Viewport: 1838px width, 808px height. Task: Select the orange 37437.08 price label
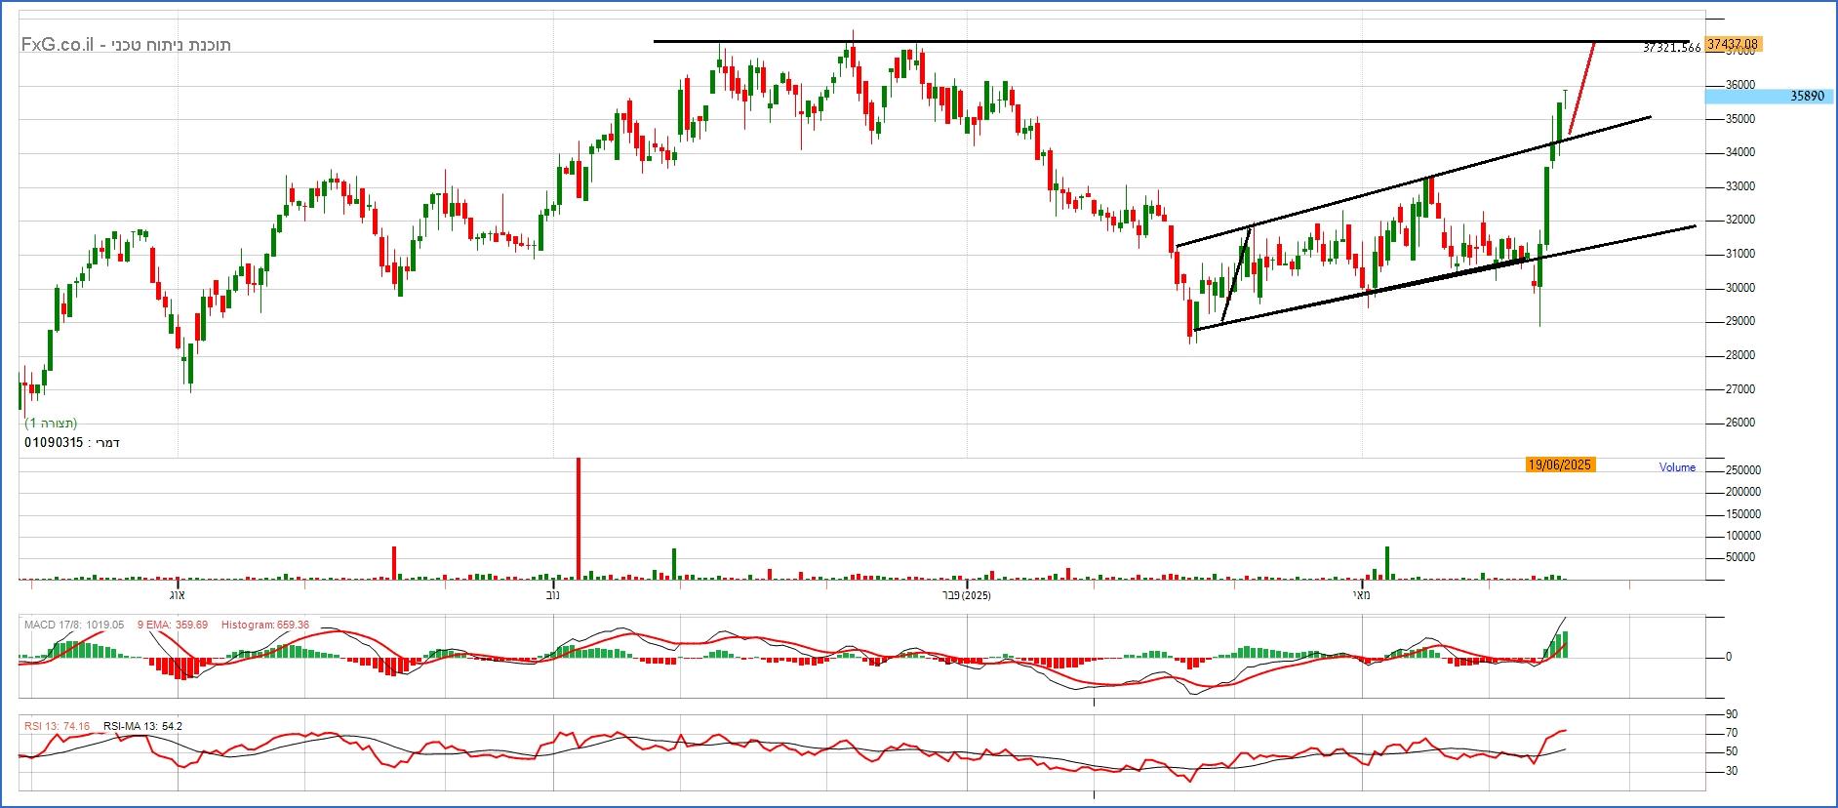tap(1732, 45)
